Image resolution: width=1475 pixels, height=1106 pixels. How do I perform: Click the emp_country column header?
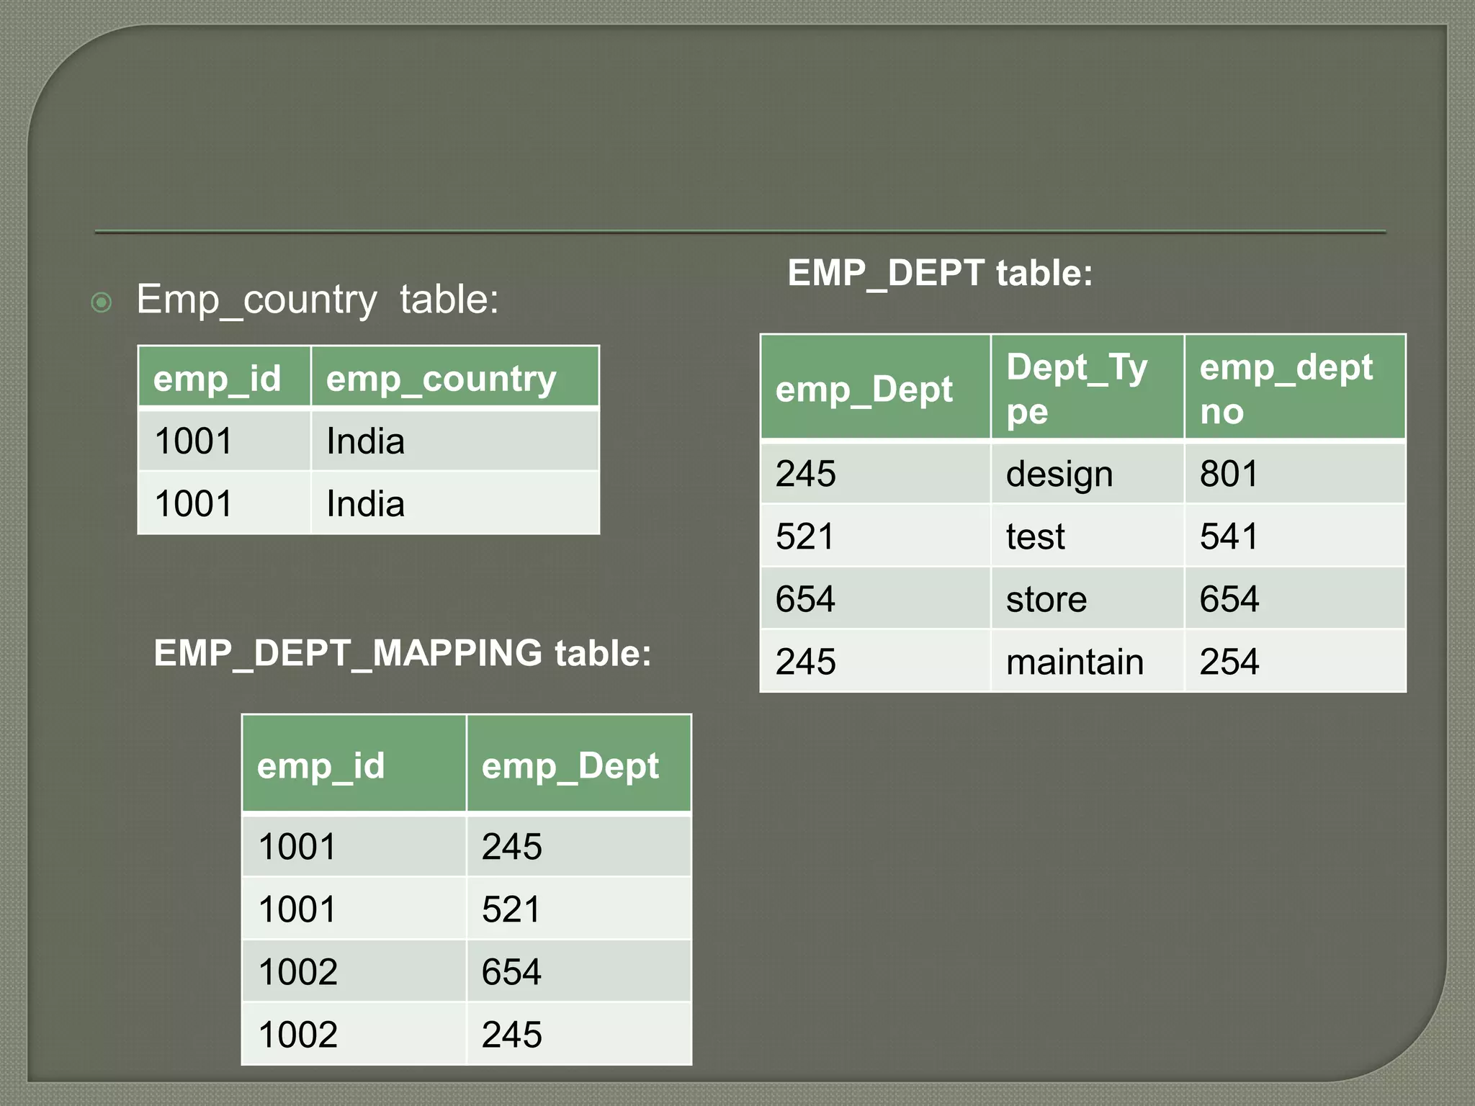pos(455,377)
